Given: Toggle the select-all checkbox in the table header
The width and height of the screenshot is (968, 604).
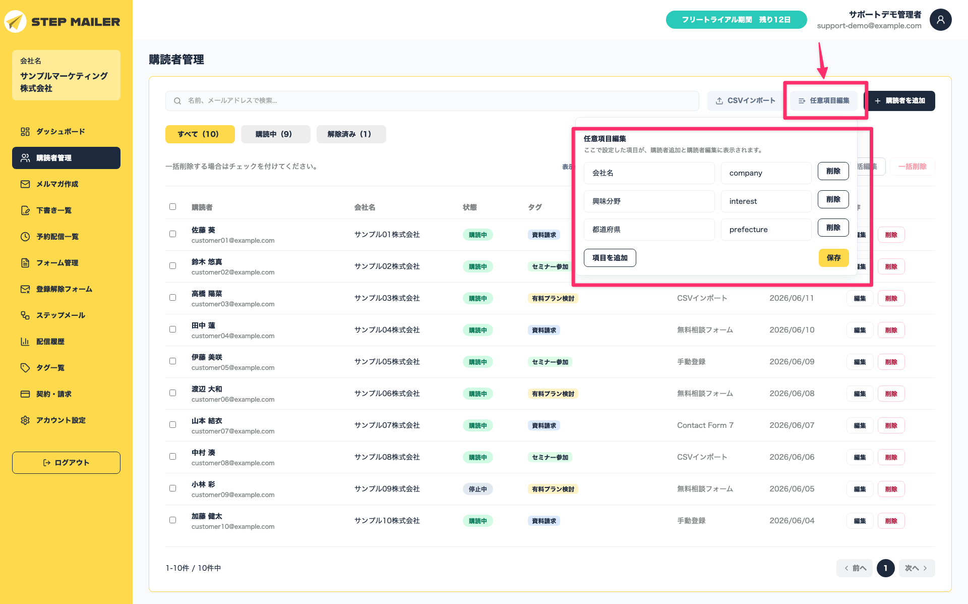Looking at the screenshot, I should tap(172, 207).
